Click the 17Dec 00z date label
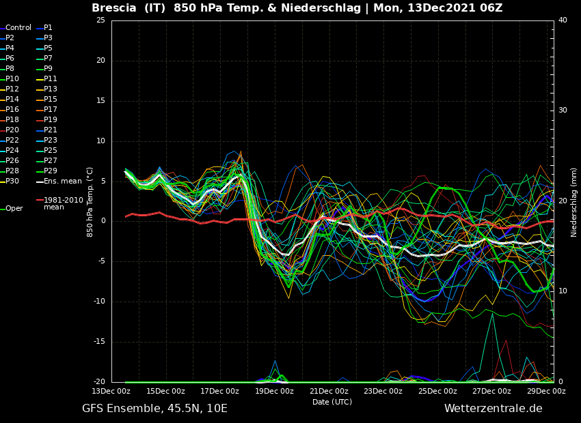The image size is (581, 423). pos(221,391)
